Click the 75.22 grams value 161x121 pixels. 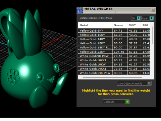click(118, 39)
